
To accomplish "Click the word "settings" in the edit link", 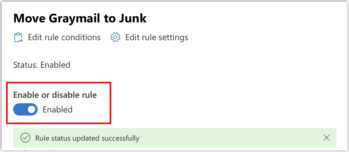I will (x=174, y=37).
